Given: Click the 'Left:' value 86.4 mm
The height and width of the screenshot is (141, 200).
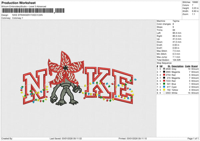Looking at the screenshot, I should coord(177,33).
